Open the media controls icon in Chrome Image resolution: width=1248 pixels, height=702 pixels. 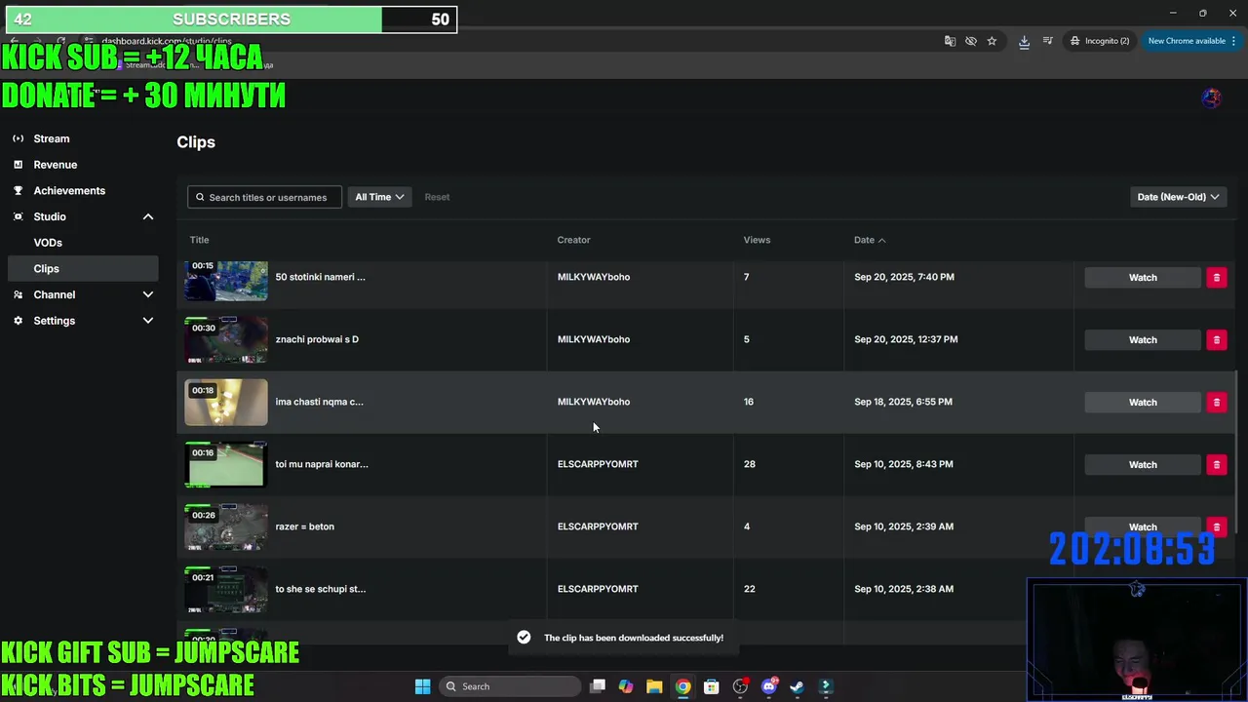[1047, 41]
